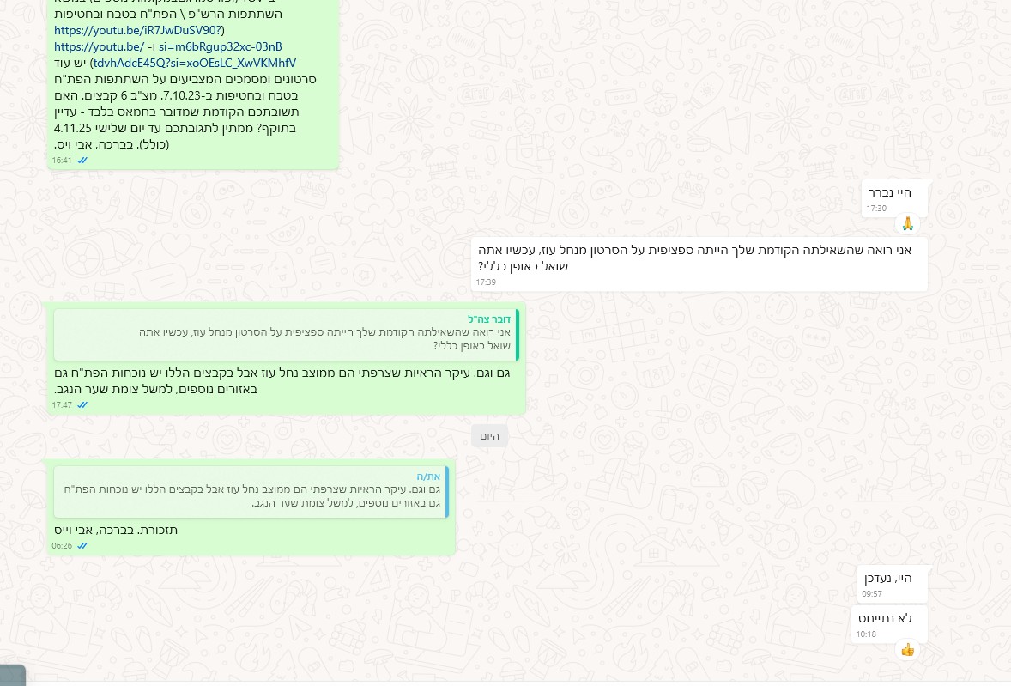
Task: Click the gray tab at bottom-left corner
Action: click(12, 675)
